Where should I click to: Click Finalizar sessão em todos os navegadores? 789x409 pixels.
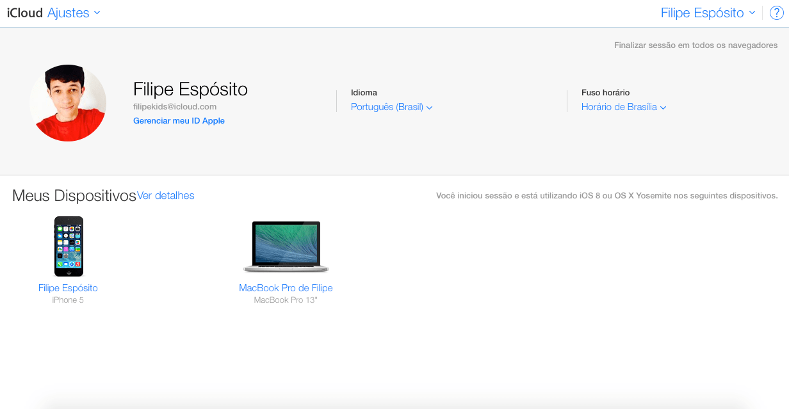(x=696, y=45)
